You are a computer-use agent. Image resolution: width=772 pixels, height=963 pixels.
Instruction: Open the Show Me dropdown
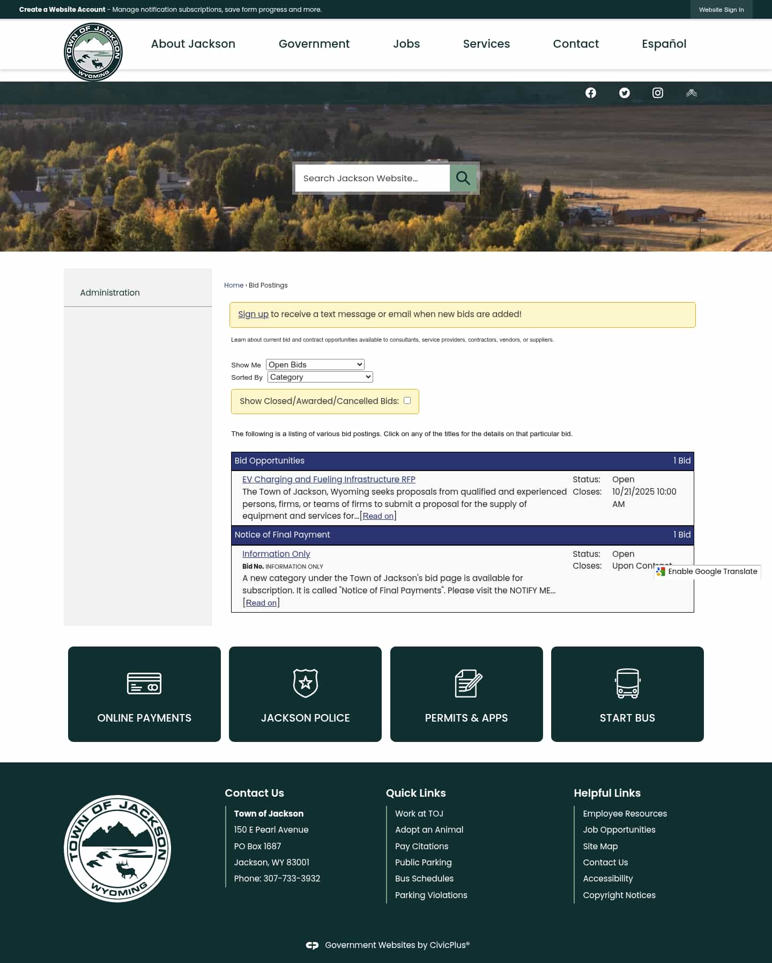pyautogui.click(x=315, y=365)
